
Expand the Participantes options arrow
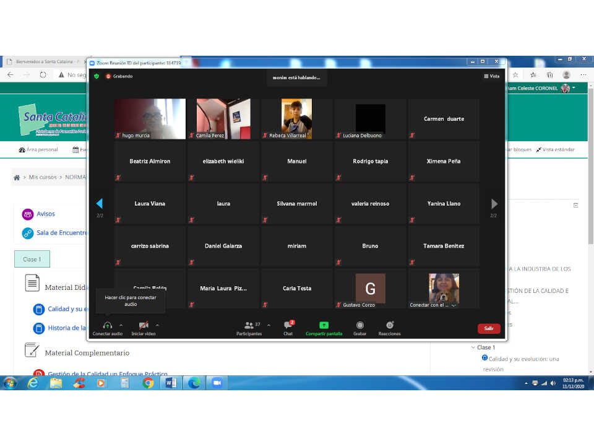[269, 325]
